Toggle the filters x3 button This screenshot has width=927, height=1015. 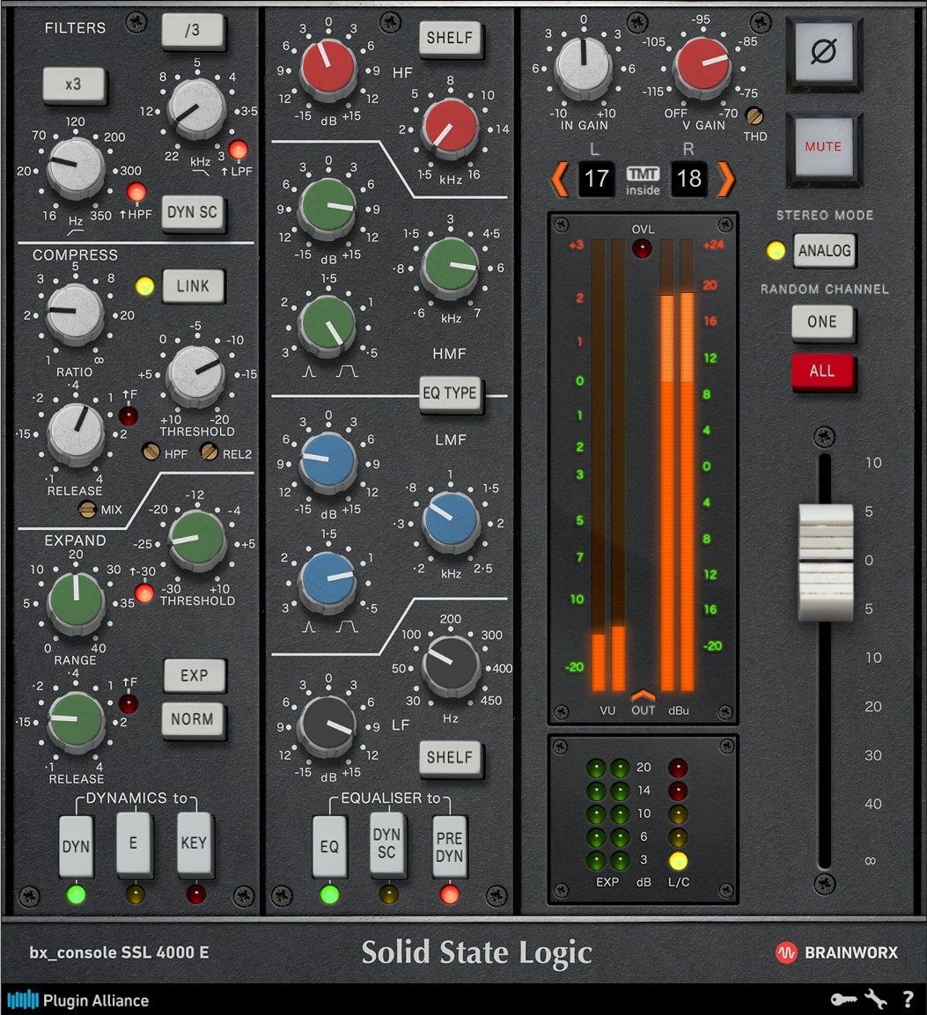74,85
